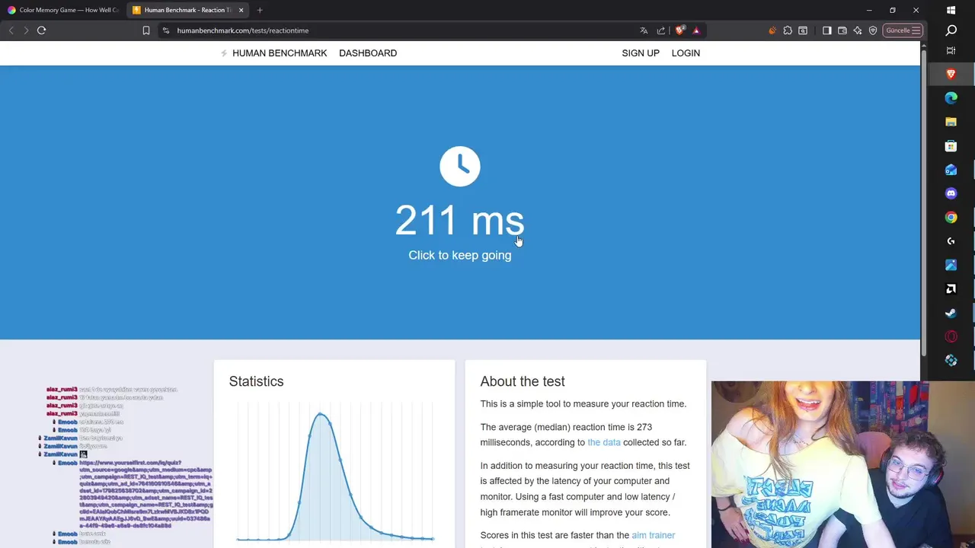
Task: Open Brave VPN icon
Action: [x=873, y=30]
